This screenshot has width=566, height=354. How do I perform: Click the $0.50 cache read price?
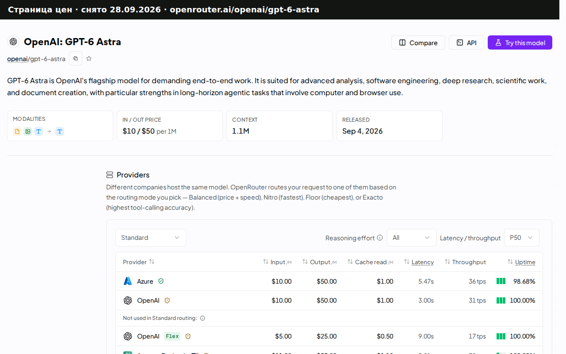pos(385,336)
